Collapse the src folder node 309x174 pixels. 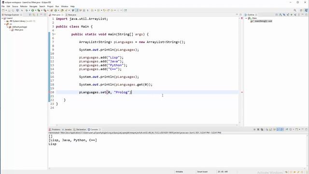pos(5,24)
